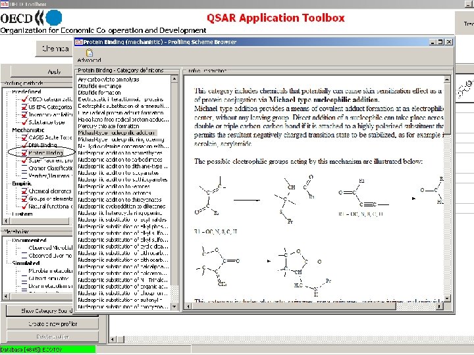This screenshot has width=474, height=355.
Task: Select Disulfide exchange category
Action: coord(99,86)
